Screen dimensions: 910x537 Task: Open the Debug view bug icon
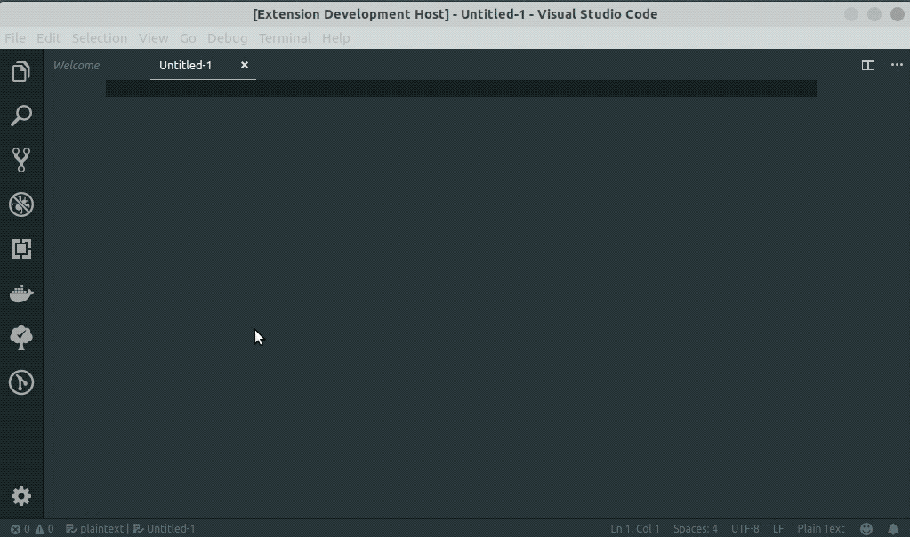20,204
